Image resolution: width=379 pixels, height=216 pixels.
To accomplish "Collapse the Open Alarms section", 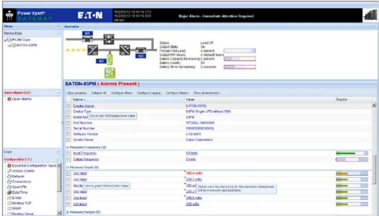I will click(58, 93).
